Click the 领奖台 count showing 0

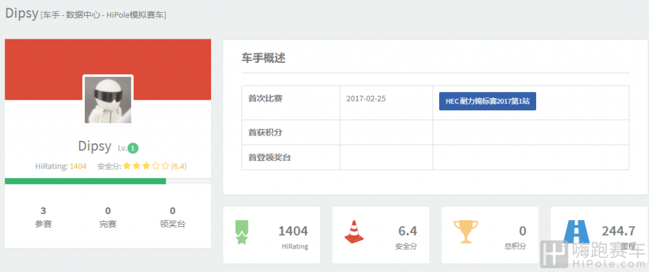172,210
